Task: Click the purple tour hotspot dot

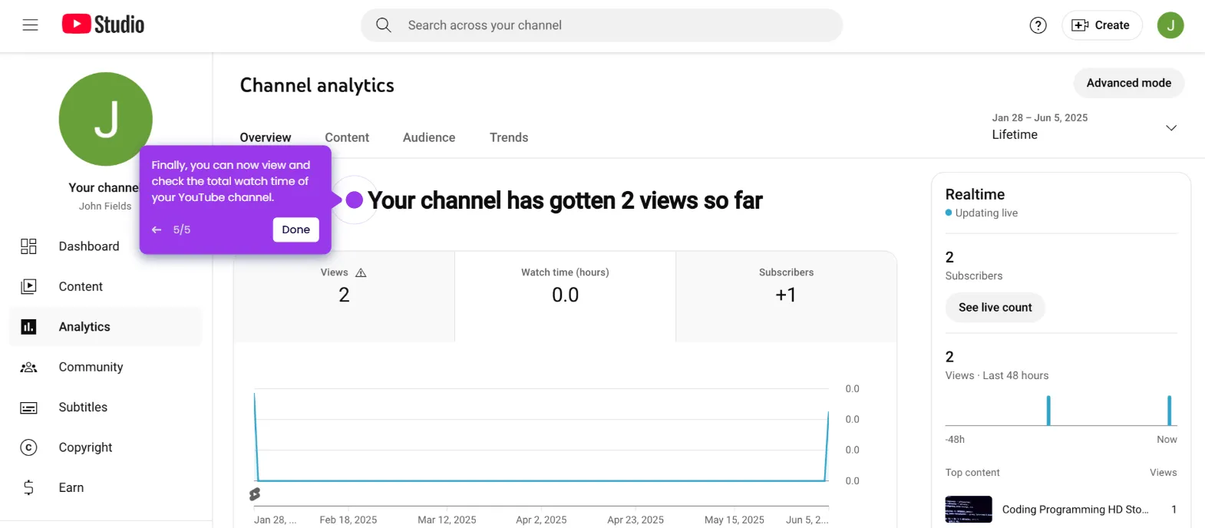Action: [x=354, y=200]
